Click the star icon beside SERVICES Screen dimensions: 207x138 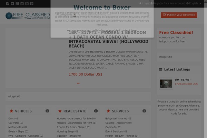pyautogui.click(x=108, y=111)
